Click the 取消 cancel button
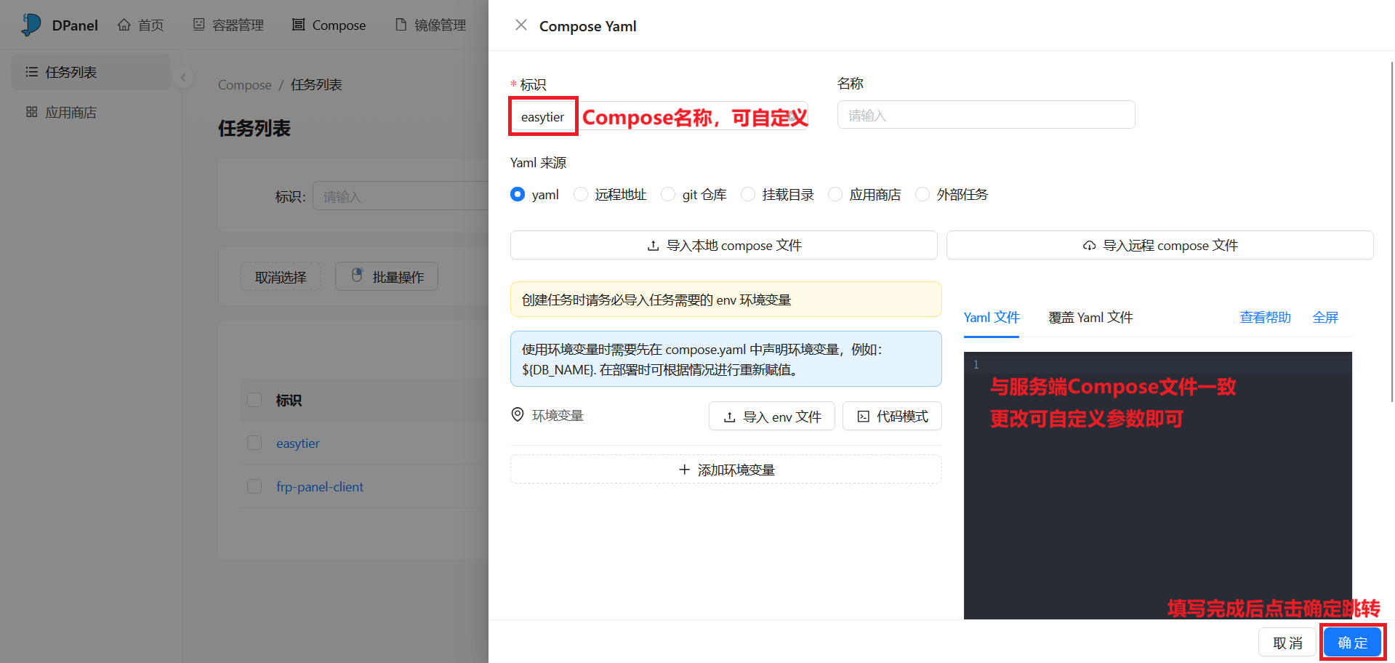This screenshot has width=1395, height=663. pos(1287,643)
